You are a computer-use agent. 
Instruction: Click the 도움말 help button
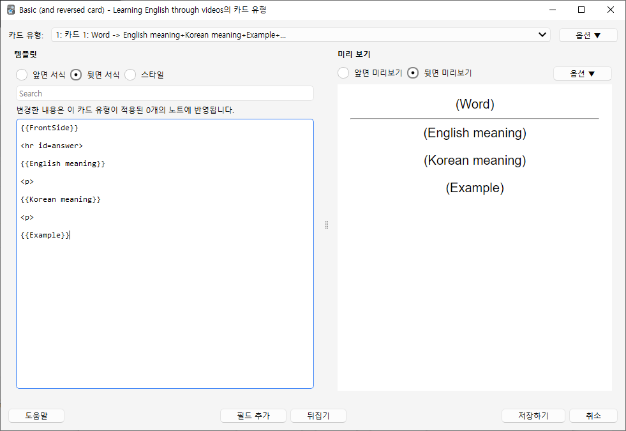[36, 416]
